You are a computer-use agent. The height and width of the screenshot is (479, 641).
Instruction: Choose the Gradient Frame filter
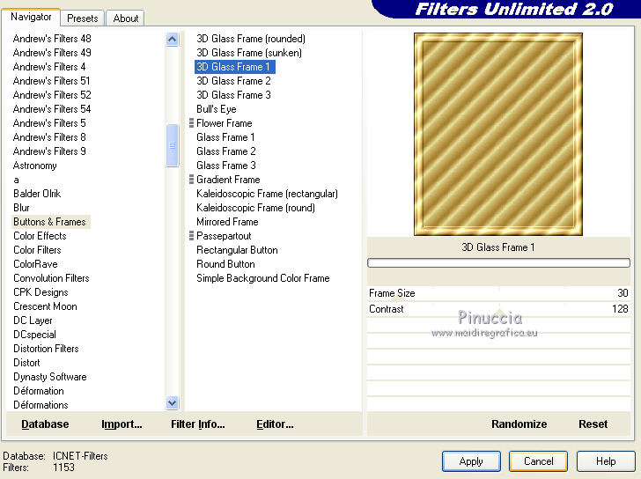click(x=228, y=180)
